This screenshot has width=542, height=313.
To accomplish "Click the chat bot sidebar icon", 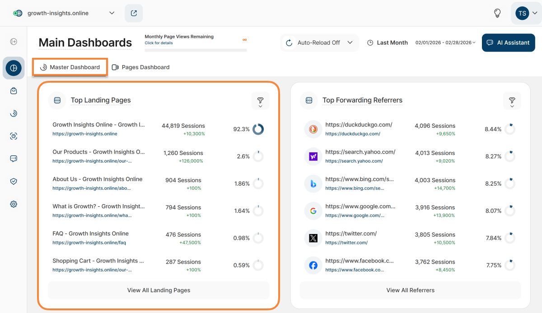I will 14,159.
